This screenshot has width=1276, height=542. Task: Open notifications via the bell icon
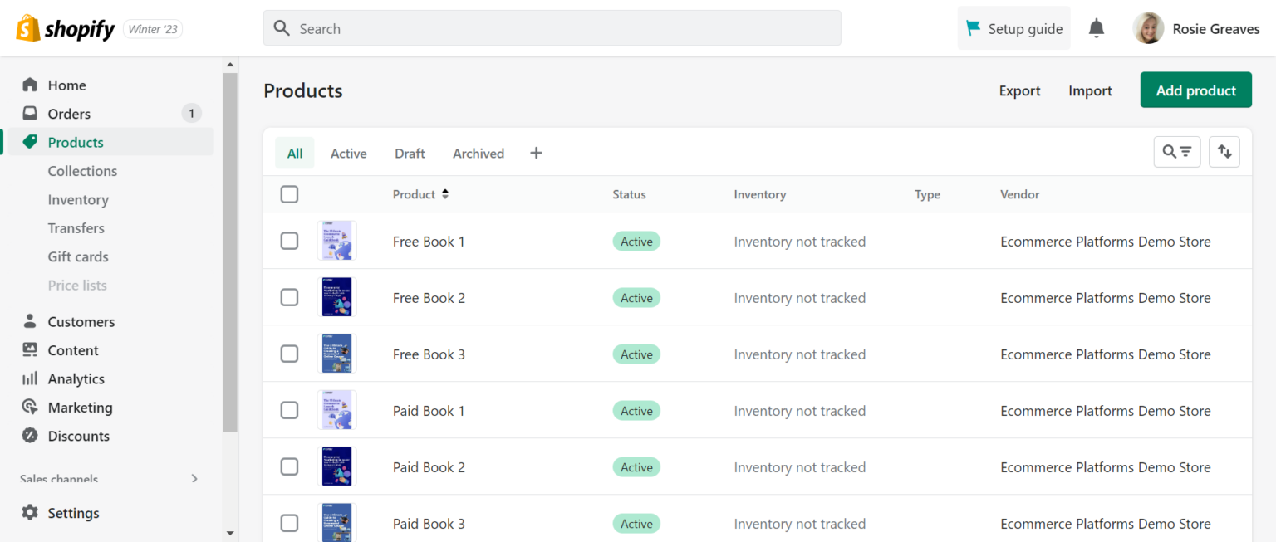coord(1096,27)
